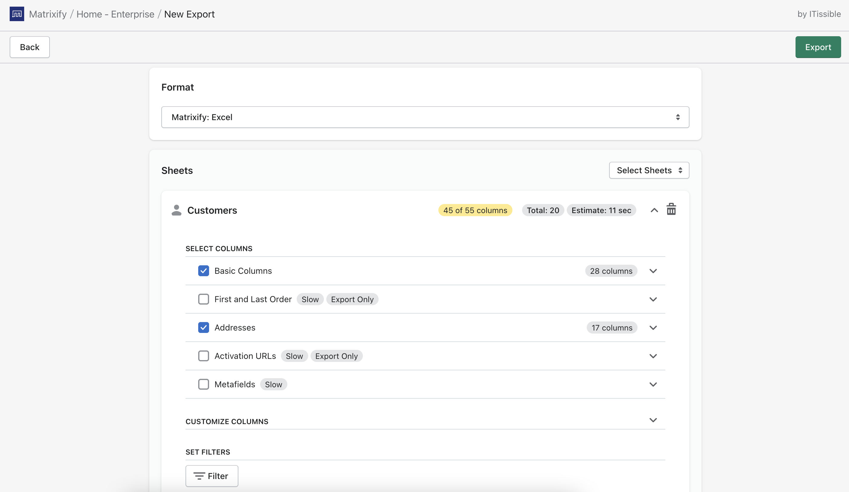Tick the Metafields checkbox

coord(204,384)
